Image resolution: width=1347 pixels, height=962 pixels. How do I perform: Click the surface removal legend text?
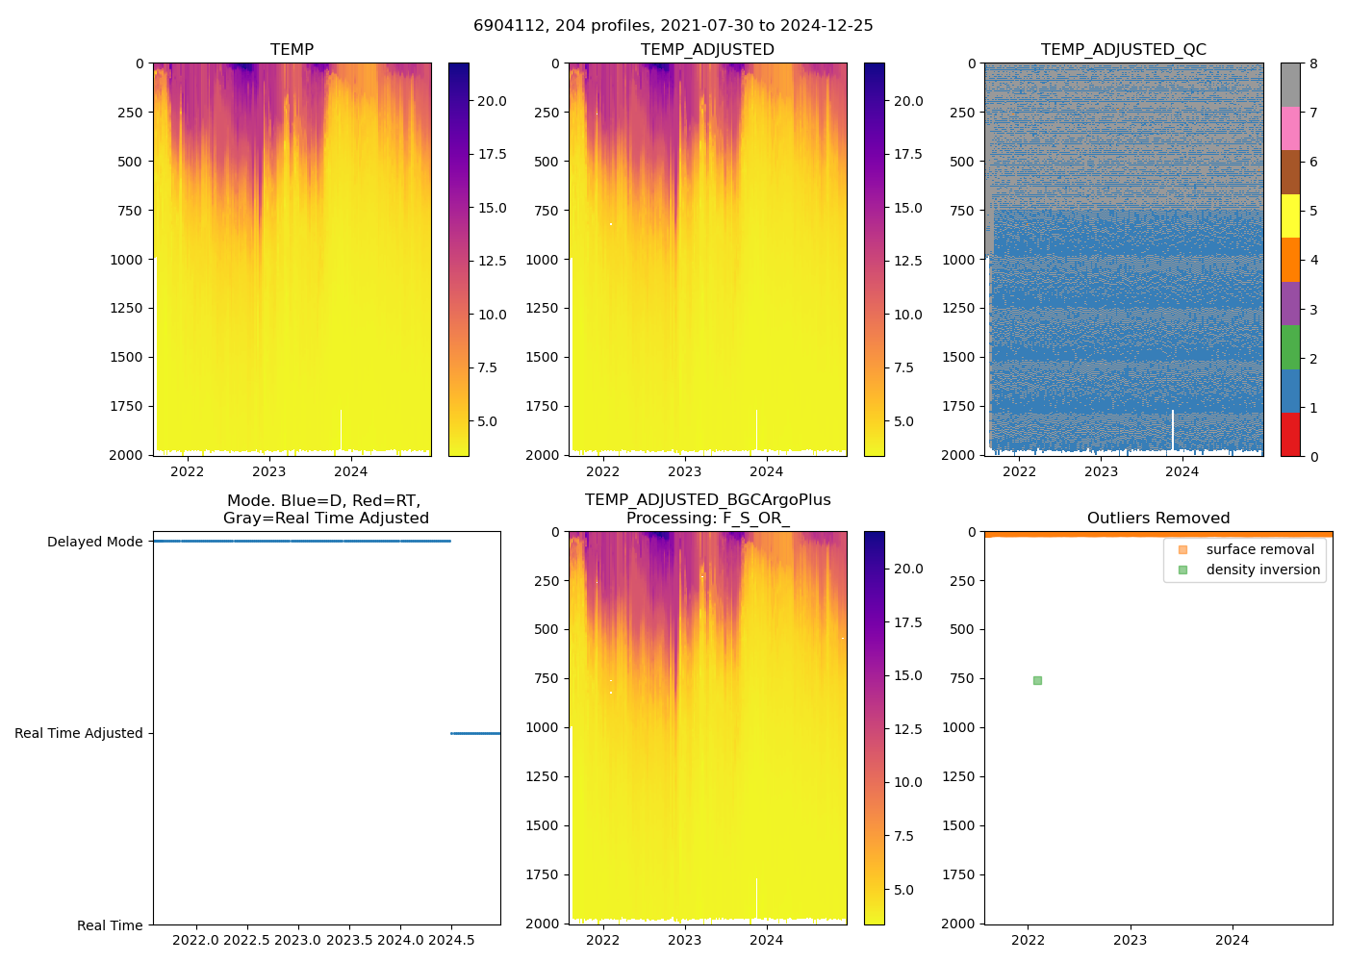pos(1259,549)
